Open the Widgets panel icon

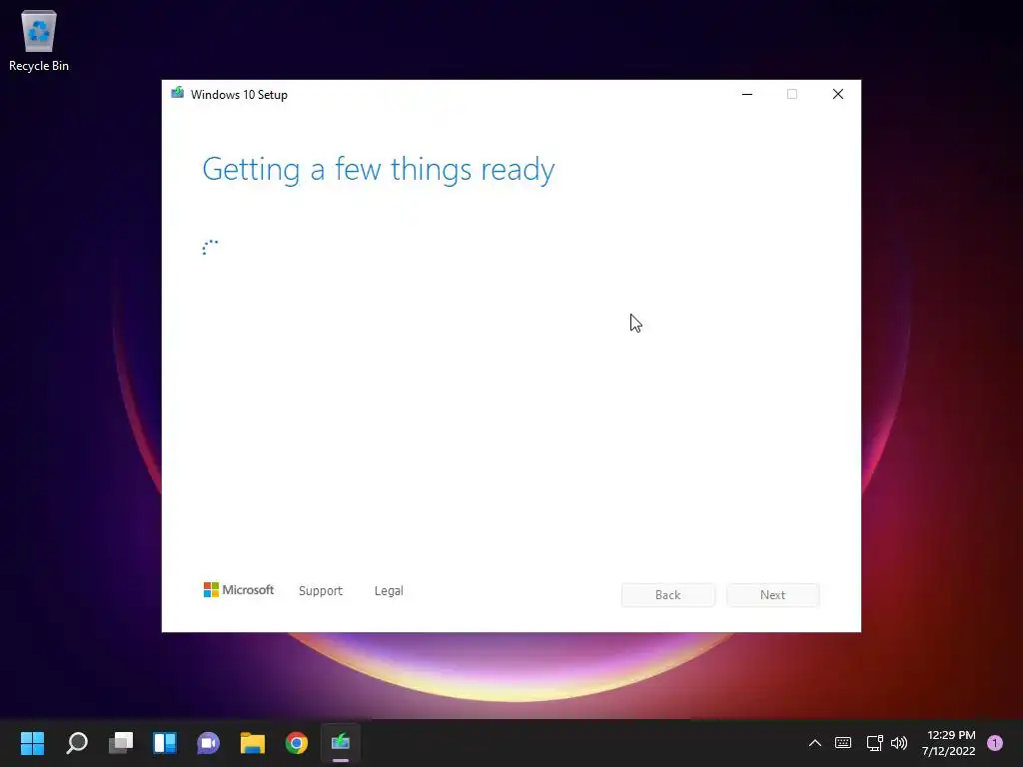165,742
